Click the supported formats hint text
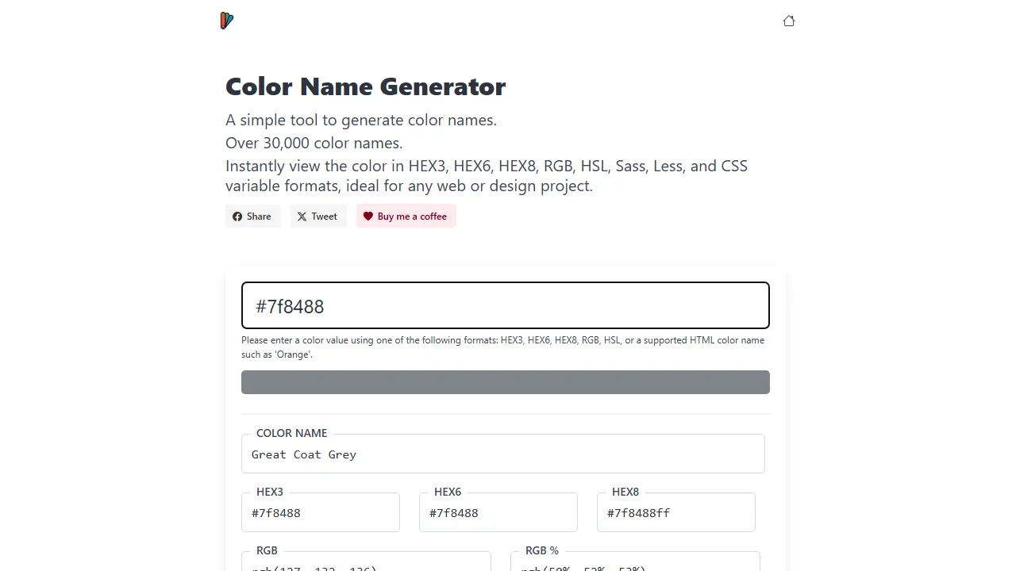 tap(502, 347)
